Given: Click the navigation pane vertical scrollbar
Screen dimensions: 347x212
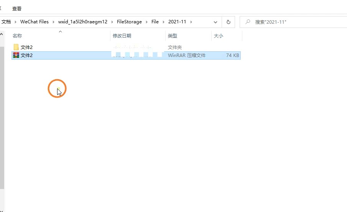Looking at the screenshot, I should click(2, 115).
